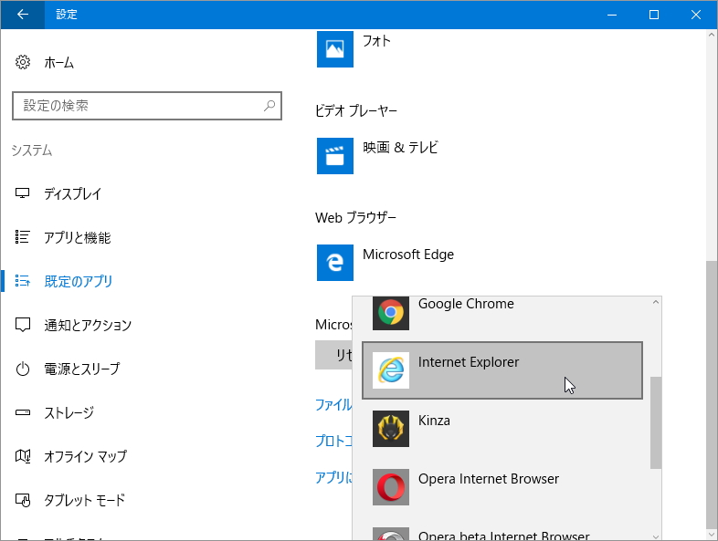The image size is (718, 541).
Task: Select 既定のアプリ in sidebar
Action: coord(79,281)
